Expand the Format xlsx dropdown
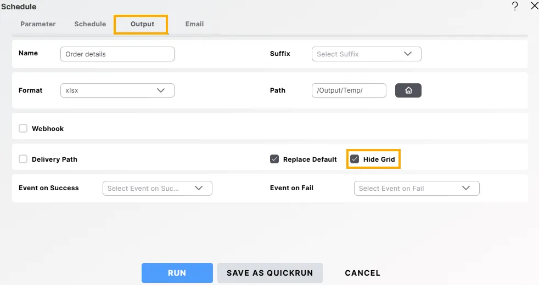This screenshot has width=539, height=285. (117, 90)
